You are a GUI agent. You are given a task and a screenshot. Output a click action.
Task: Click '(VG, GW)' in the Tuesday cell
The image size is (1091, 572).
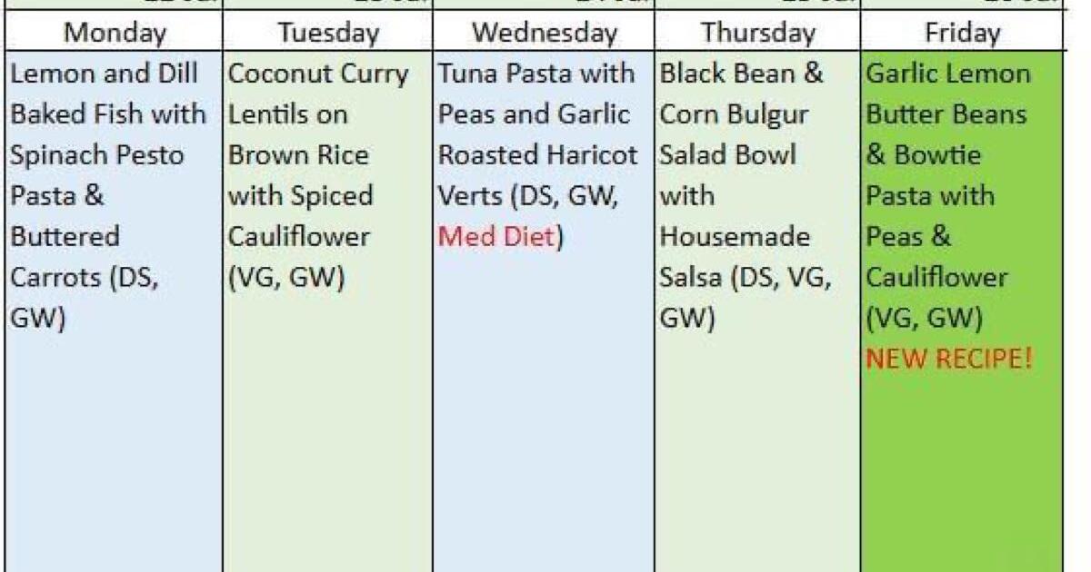point(286,279)
